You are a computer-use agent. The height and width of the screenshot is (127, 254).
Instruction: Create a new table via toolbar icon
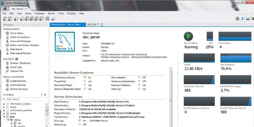[27, 19]
